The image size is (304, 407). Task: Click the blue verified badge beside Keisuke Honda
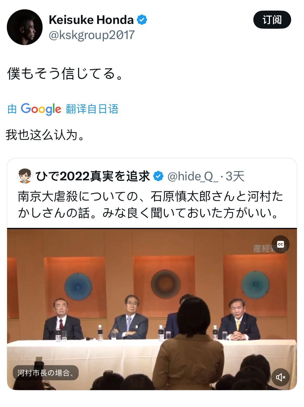pyautogui.click(x=142, y=20)
